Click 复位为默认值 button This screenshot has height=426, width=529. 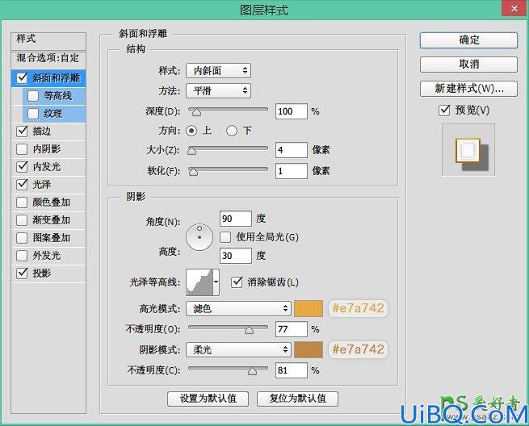coord(297,399)
